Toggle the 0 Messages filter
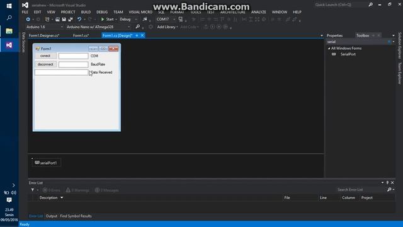Image resolution: width=403 pixels, height=227 pixels. coord(106,190)
